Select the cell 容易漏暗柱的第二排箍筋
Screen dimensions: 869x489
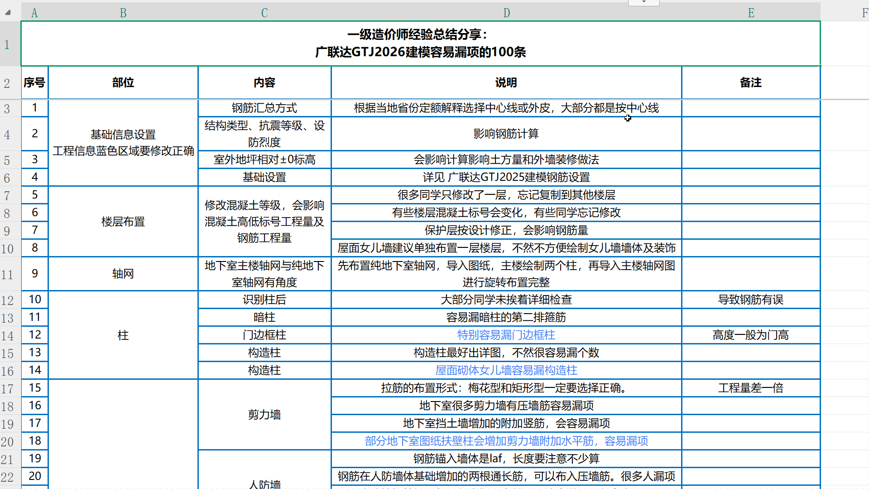click(506, 317)
